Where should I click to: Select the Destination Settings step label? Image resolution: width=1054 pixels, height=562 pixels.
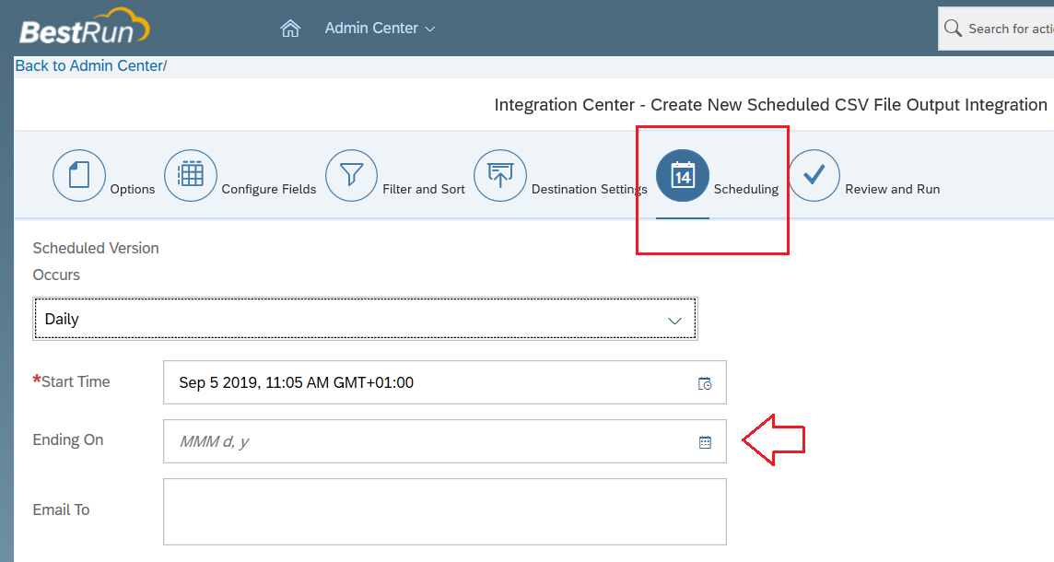[589, 190]
